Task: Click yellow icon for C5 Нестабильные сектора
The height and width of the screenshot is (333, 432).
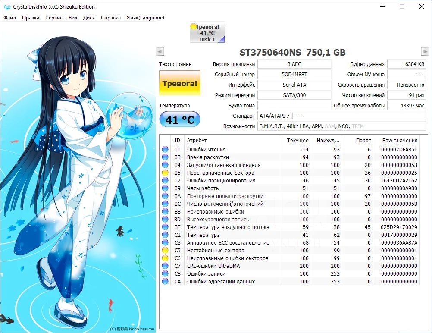Action: tap(165, 250)
